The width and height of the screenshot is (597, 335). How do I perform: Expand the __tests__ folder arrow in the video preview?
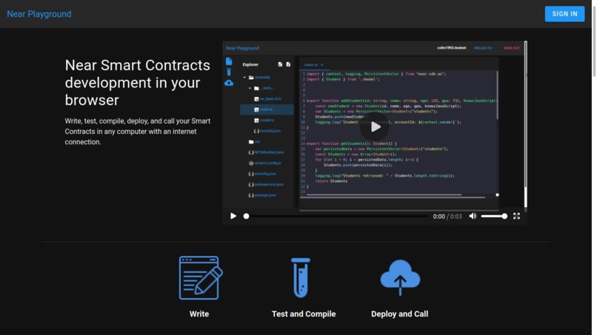click(250, 88)
